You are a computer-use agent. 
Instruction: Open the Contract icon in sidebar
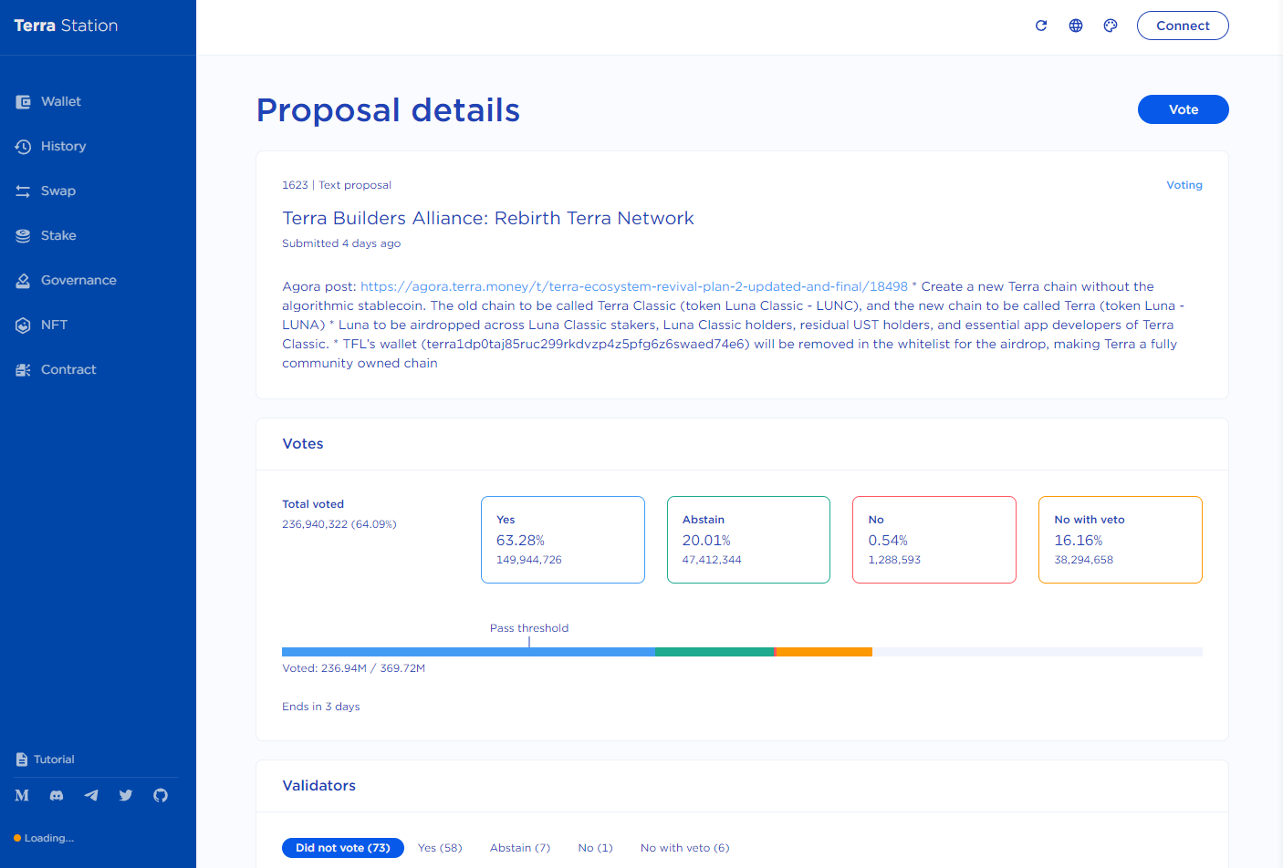coord(24,370)
